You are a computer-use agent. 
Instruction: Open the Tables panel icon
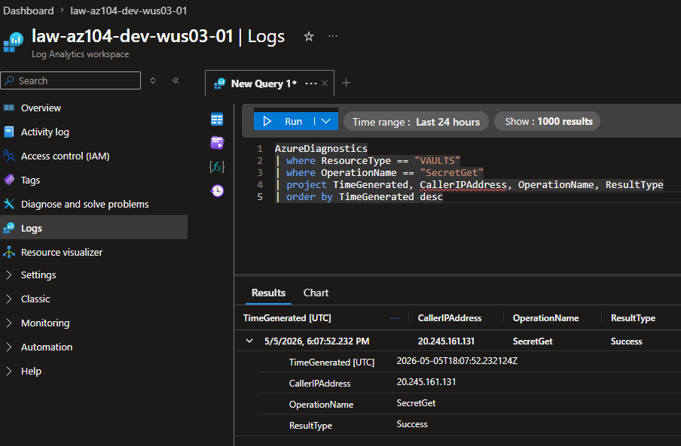(x=217, y=119)
